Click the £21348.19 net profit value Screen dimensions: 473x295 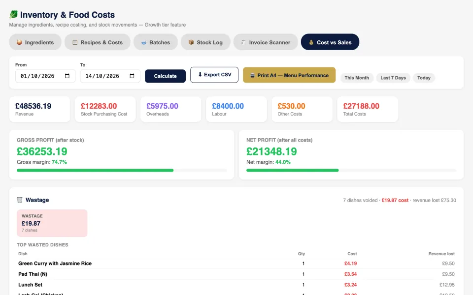coord(271,151)
